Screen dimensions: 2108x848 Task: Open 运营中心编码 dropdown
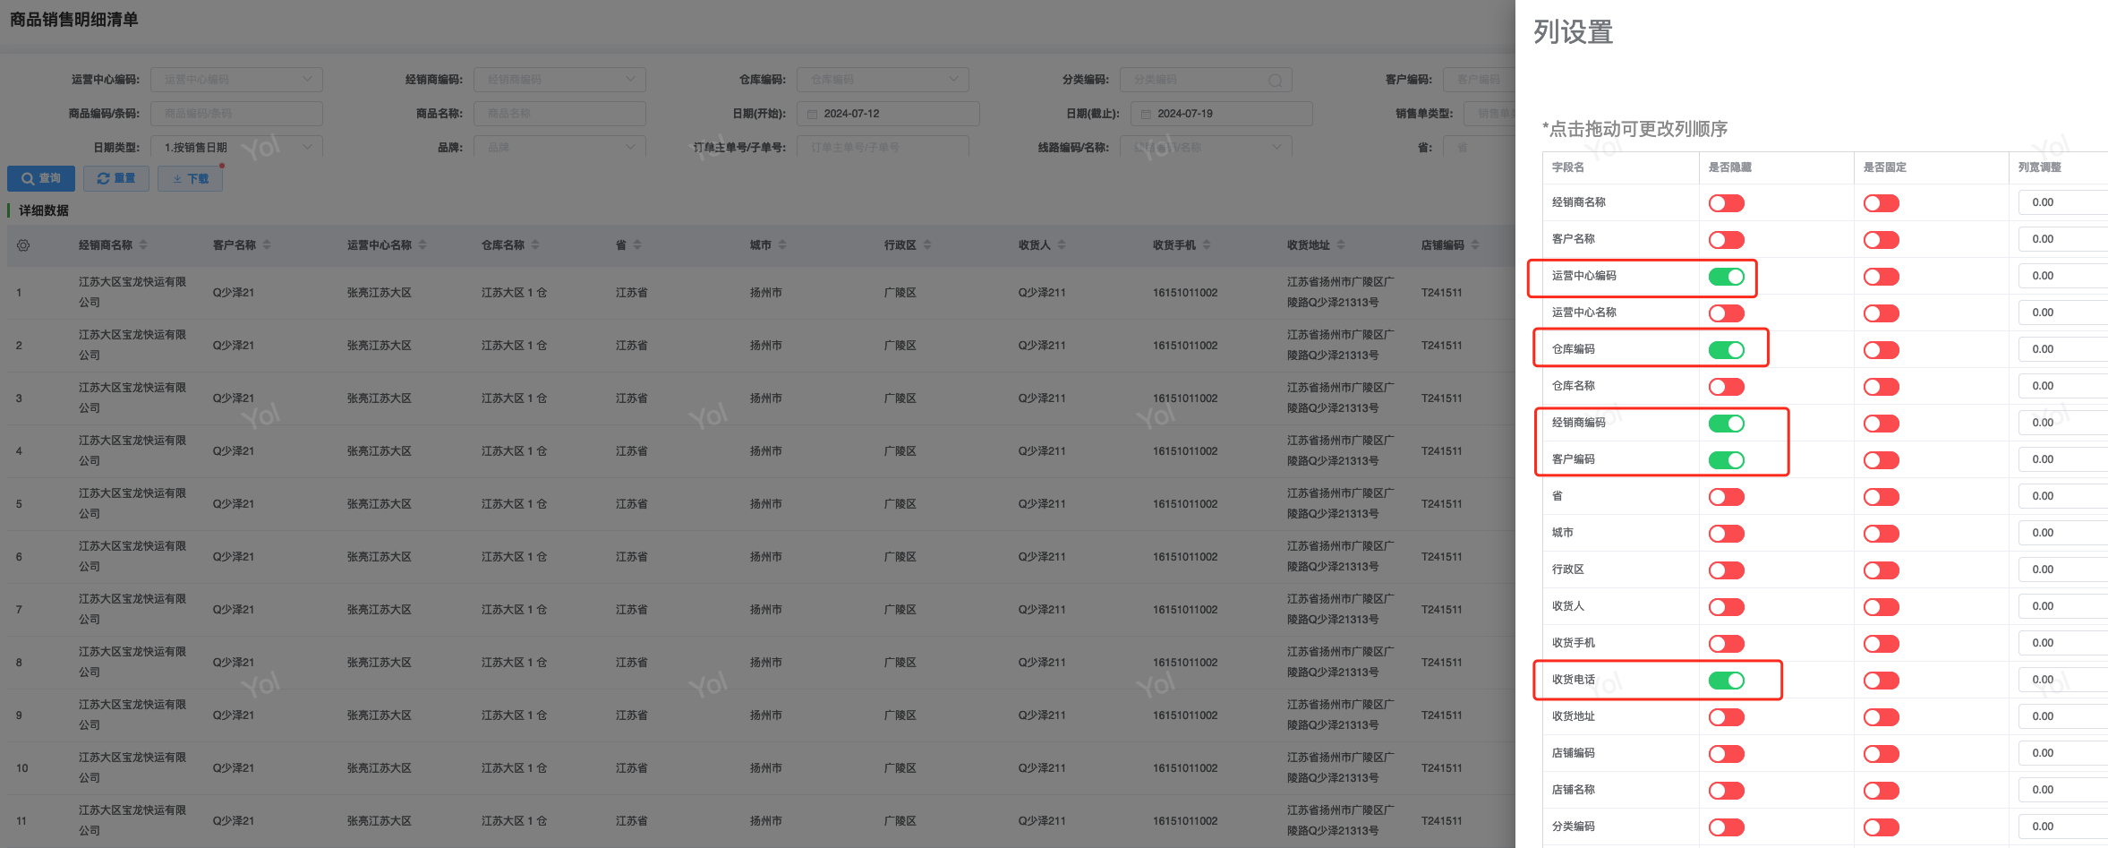click(x=236, y=80)
